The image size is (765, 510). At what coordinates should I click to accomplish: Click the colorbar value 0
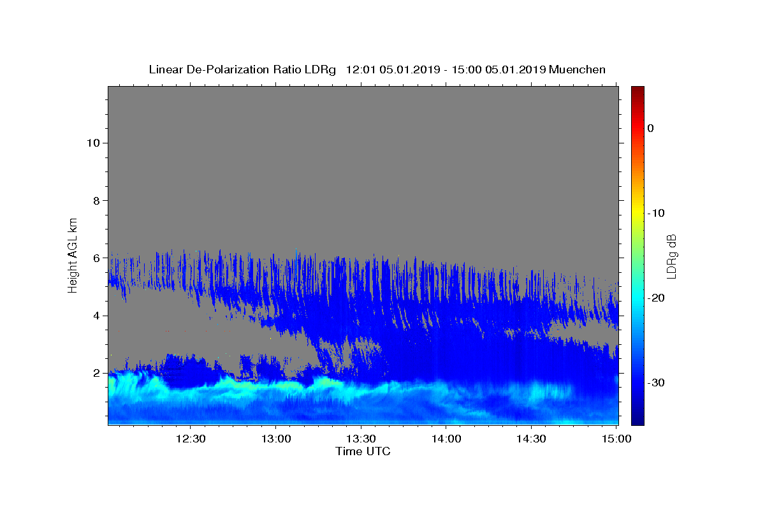point(651,128)
